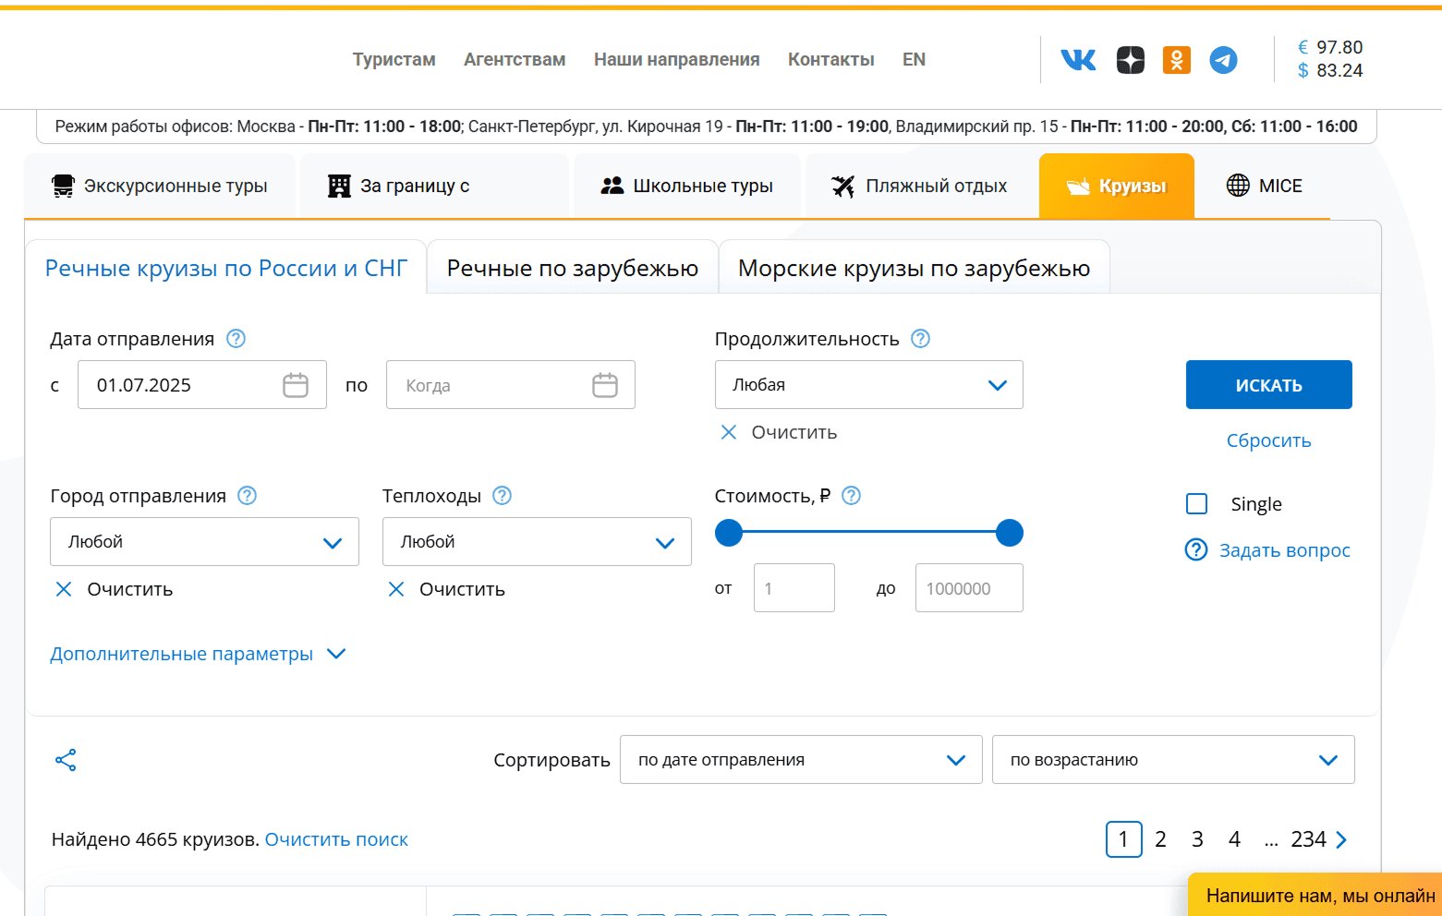Open Агентствам menu item

coord(515,59)
